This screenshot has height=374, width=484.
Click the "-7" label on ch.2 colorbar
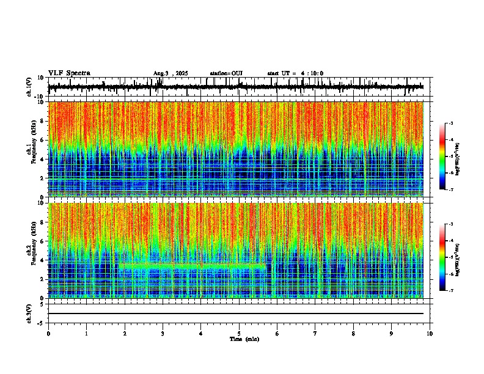pos(451,290)
